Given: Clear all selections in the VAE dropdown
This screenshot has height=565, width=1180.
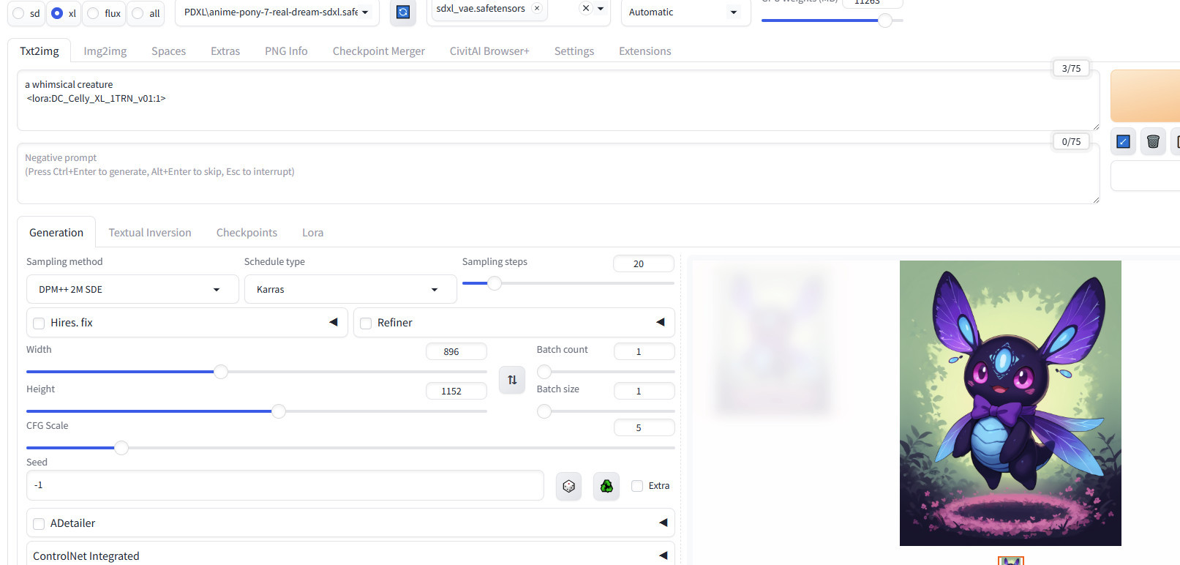Looking at the screenshot, I should tap(585, 9).
